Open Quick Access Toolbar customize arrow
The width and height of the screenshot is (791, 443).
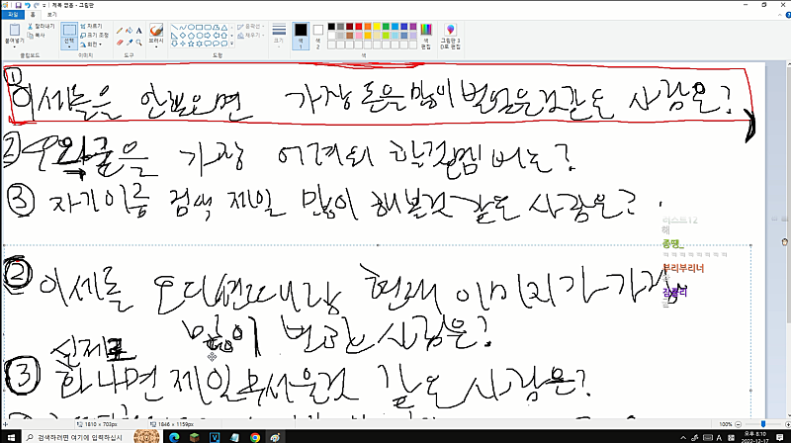44,5
